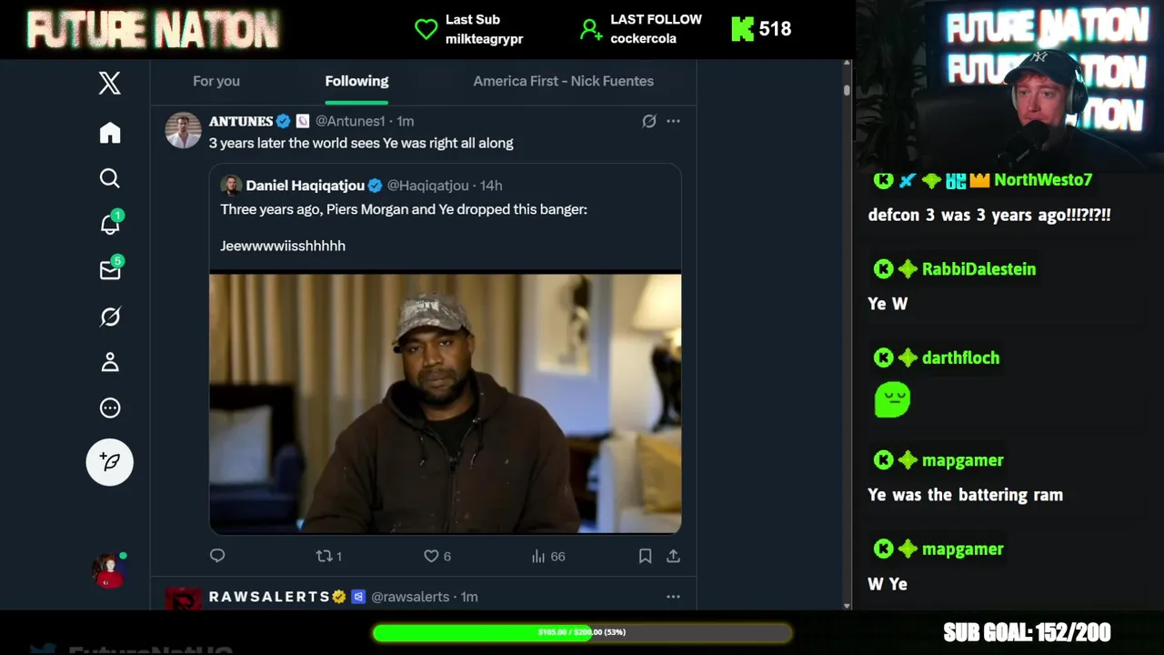Go to Home via the house icon
Image resolution: width=1164 pixels, height=655 pixels.
coord(110,133)
